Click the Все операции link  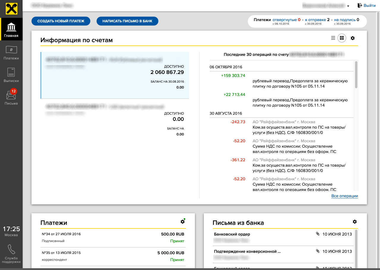pos(344,196)
